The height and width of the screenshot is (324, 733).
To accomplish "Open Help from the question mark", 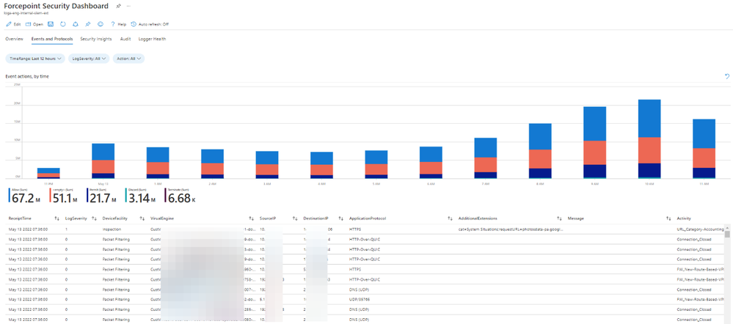I will pos(113,23).
